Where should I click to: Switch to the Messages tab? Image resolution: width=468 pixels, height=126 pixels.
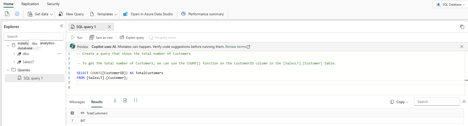pos(77,102)
